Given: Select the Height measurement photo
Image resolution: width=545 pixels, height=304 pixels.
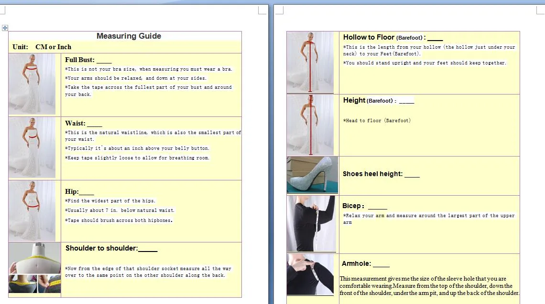Looking at the screenshot, I should point(310,125).
